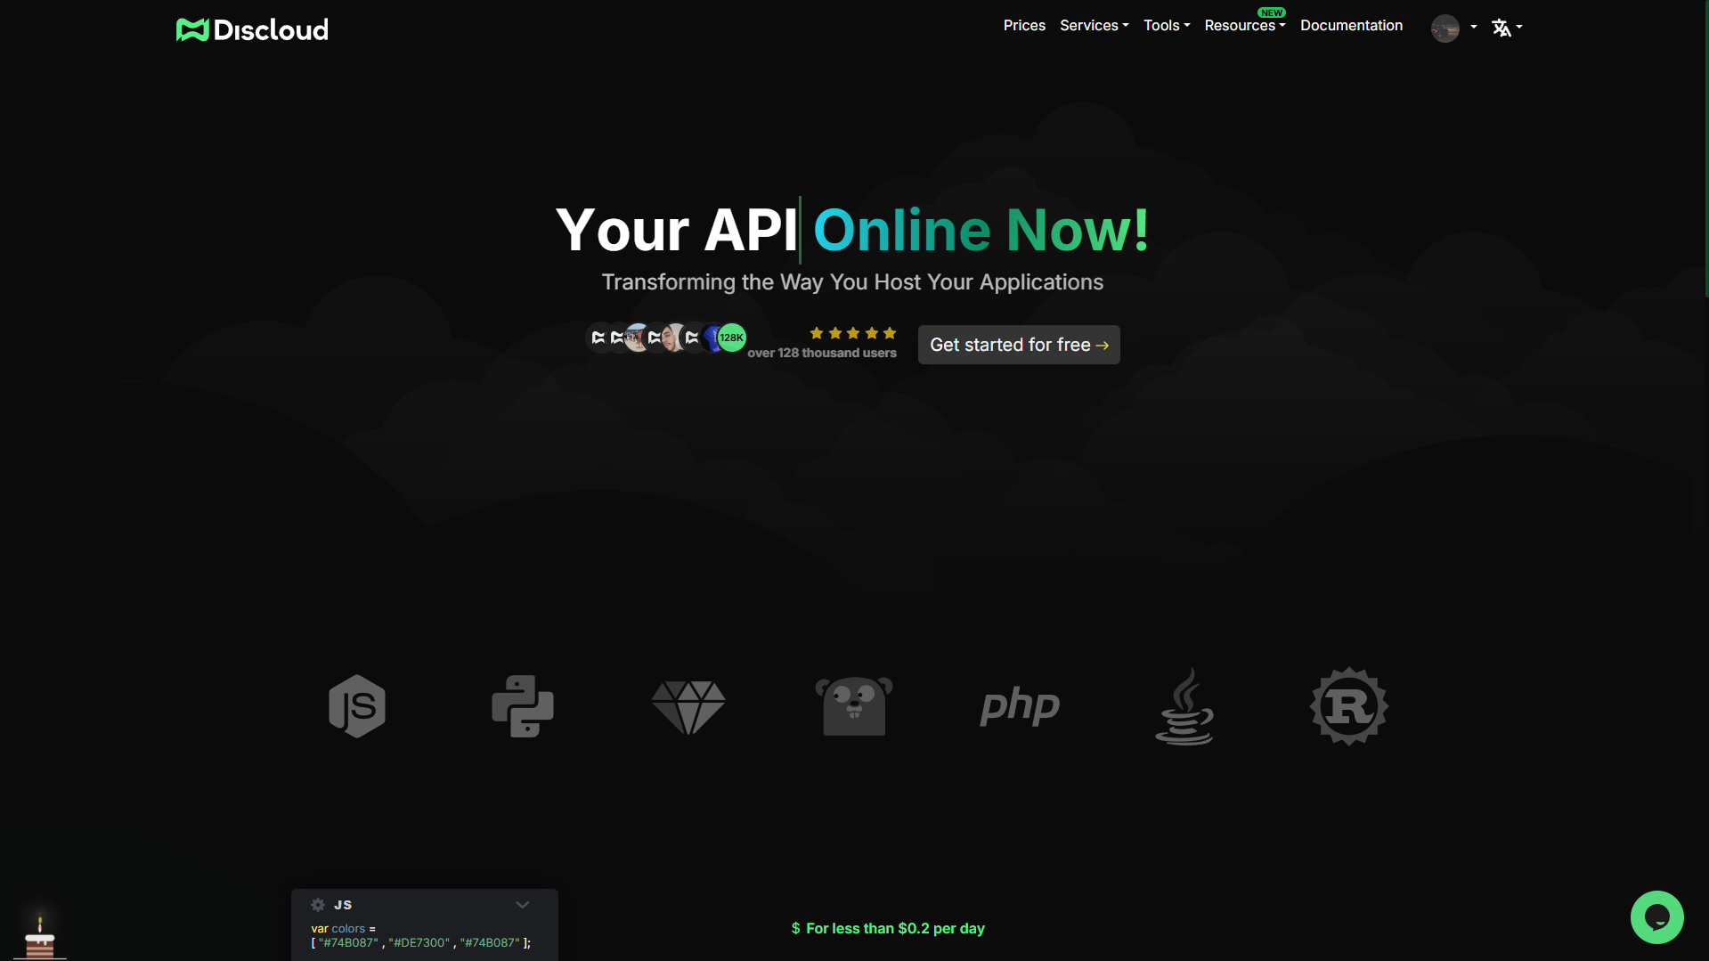Select the Node.js logo
Screen dimensions: 1709x961
click(357, 706)
